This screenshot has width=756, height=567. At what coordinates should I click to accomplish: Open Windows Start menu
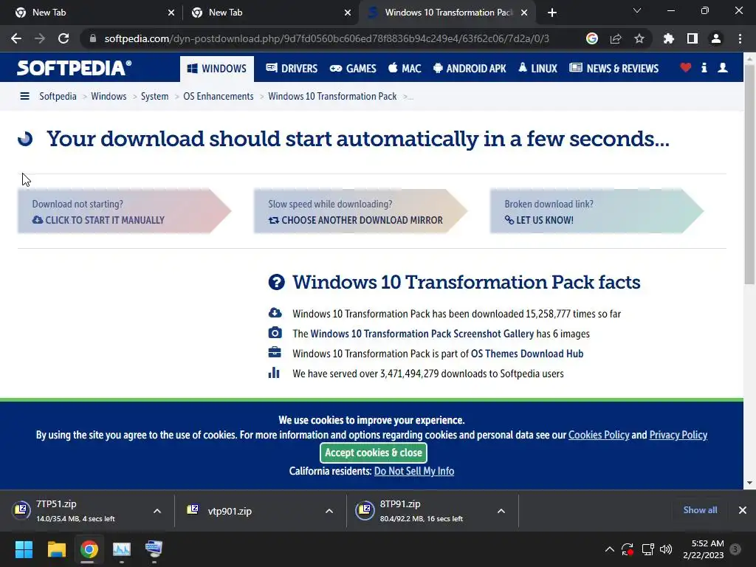24,549
